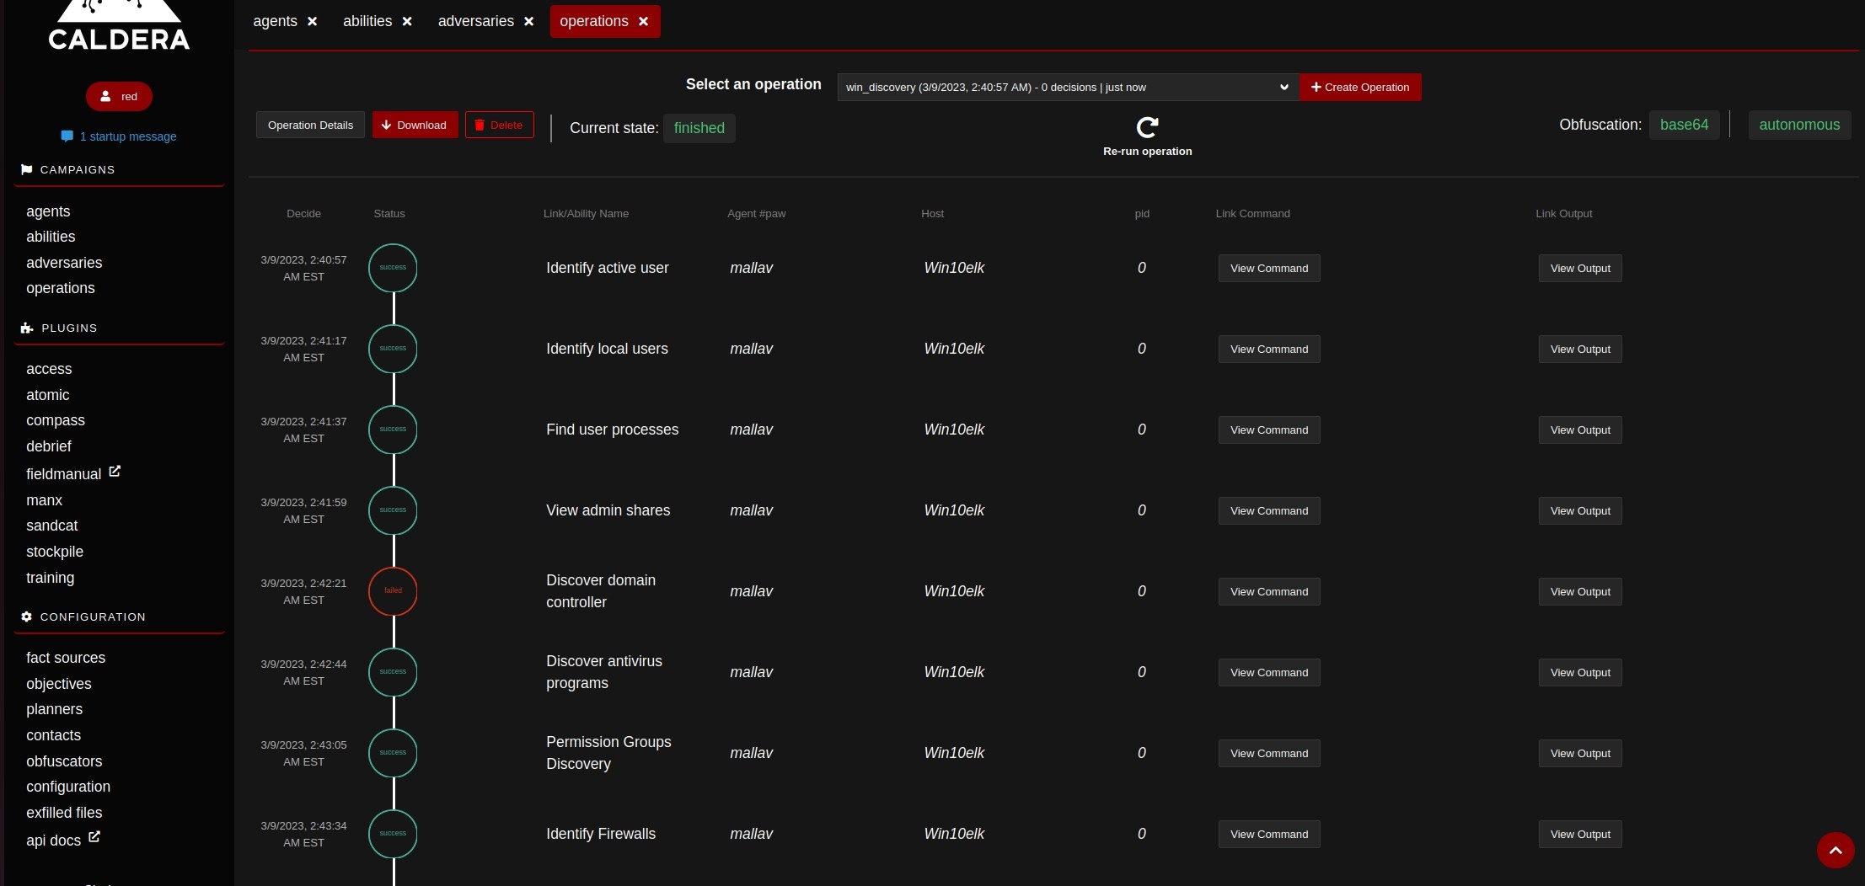This screenshot has width=1865, height=886.
Task: Open the debrief plugin
Action: click(49, 446)
